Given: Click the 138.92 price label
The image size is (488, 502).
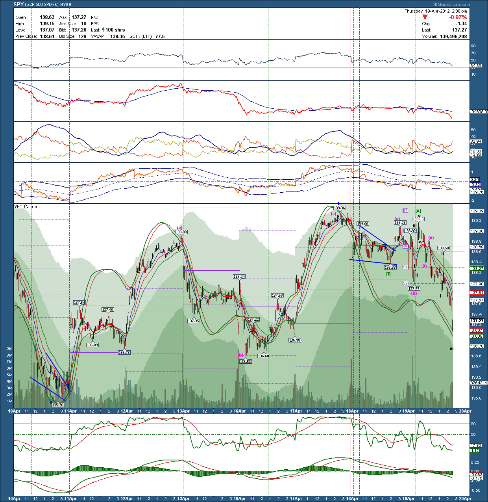Looking at the screenshot, I should (410, 231).
